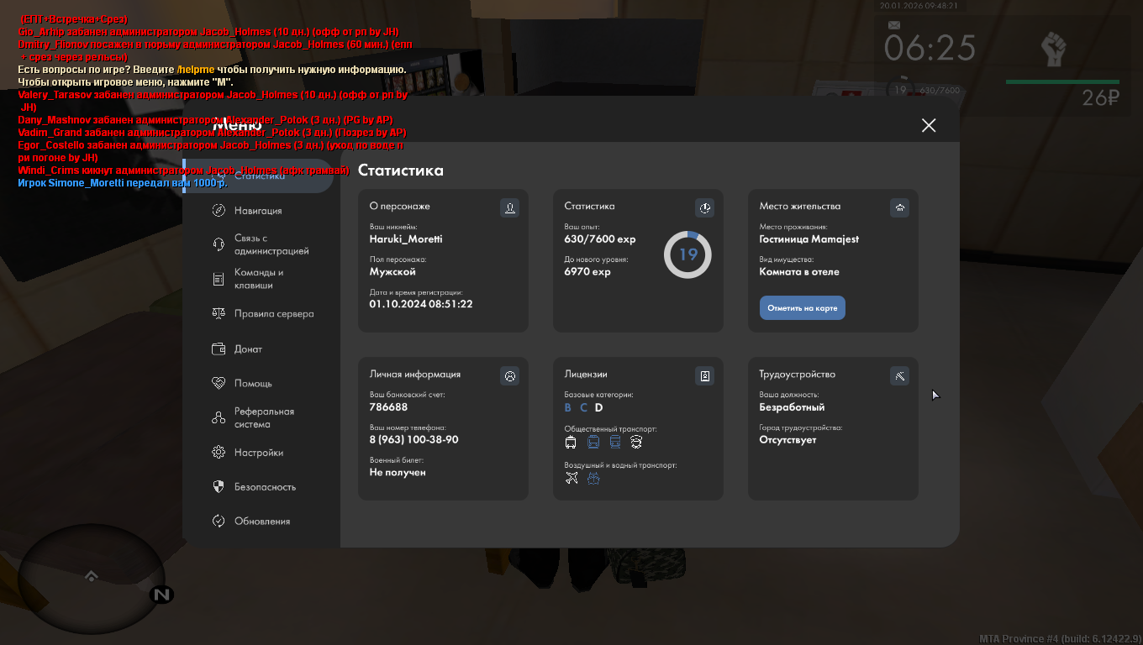
Task: Close the menu with the X
Action: tap(928, 125)
